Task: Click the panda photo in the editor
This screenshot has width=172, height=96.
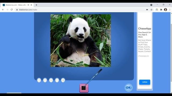Action: click(x=81, y=41)
